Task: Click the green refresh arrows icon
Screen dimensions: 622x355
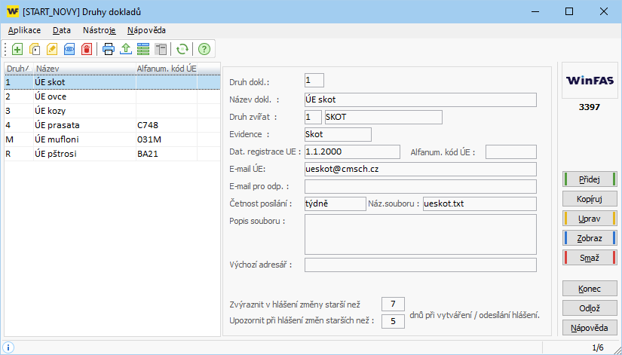Action: click(x=182, y=49)
